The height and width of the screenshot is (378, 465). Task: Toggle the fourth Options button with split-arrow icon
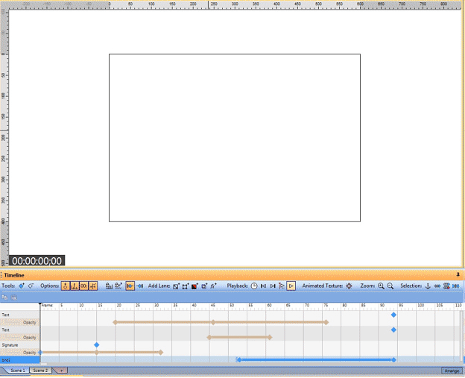(x=93, y=286)
